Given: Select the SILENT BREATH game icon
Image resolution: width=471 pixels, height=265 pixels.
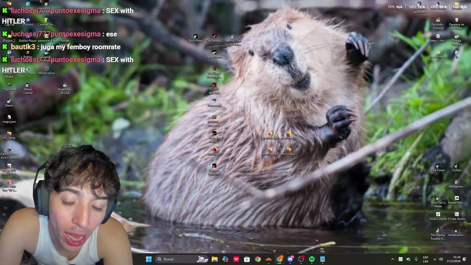Looking at the screenshot, I should [214, 89].
